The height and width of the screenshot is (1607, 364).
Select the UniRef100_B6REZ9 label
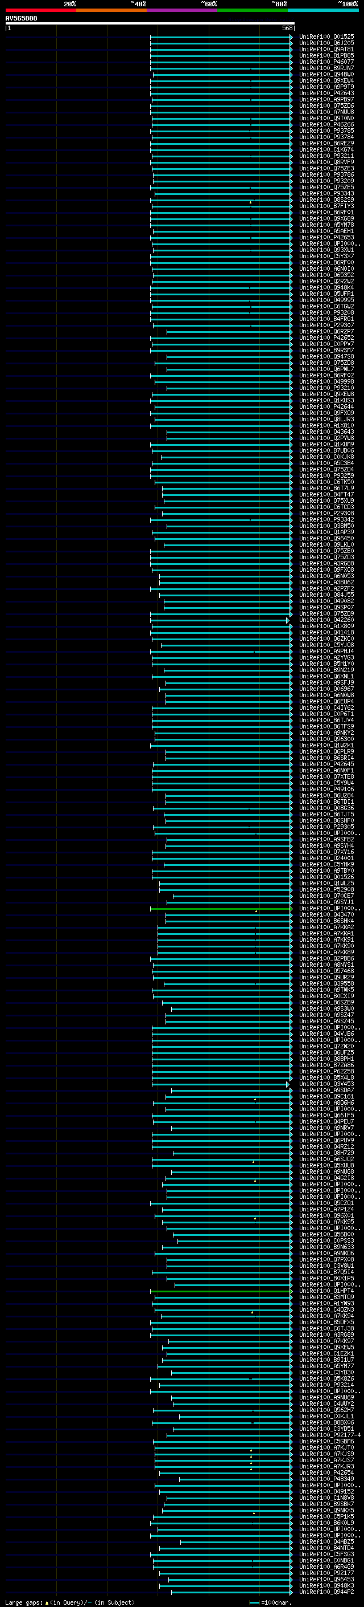coord(326,144)
